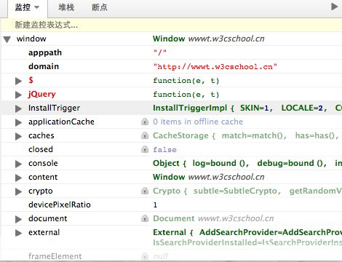Click the lock icon next to frameElement
Screen dimensions: 342x262
[x=145, y=256]
